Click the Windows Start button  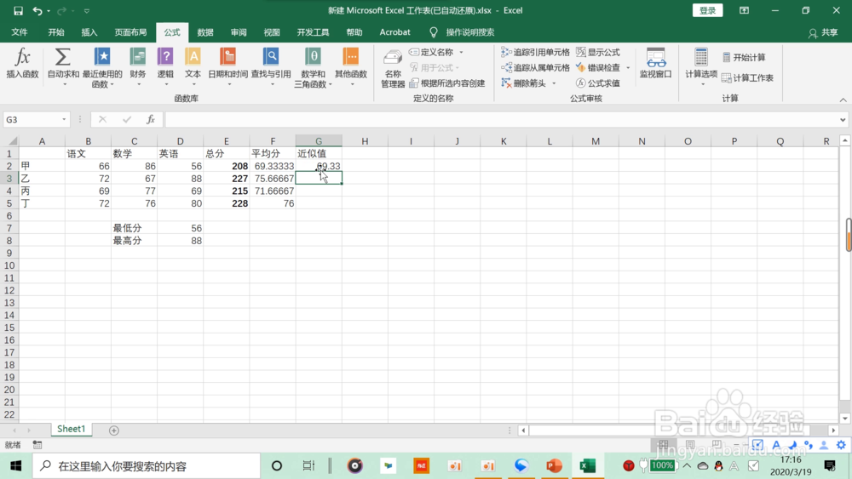pos(15,465)
